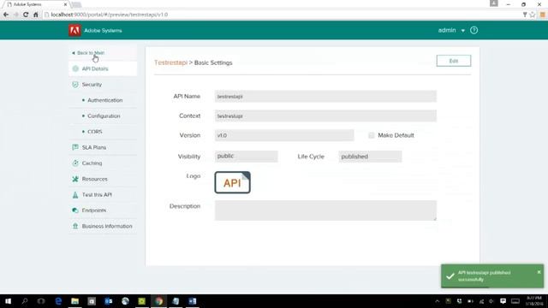Click the Test this API flask icon

tap(75, 194)
